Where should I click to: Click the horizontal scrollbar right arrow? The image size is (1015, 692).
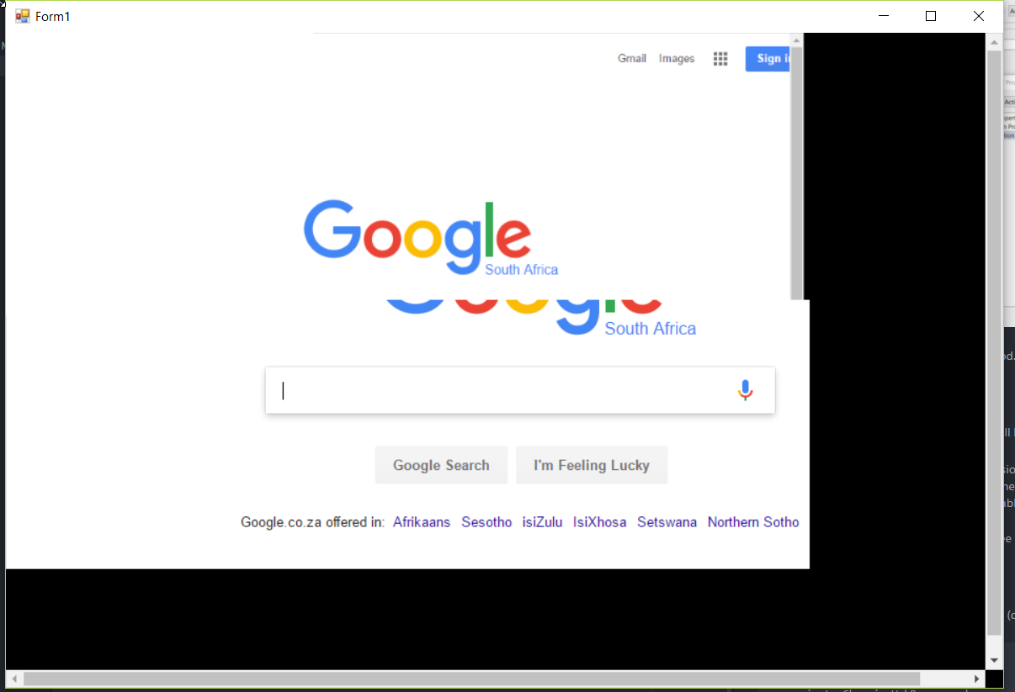(977, 679)
